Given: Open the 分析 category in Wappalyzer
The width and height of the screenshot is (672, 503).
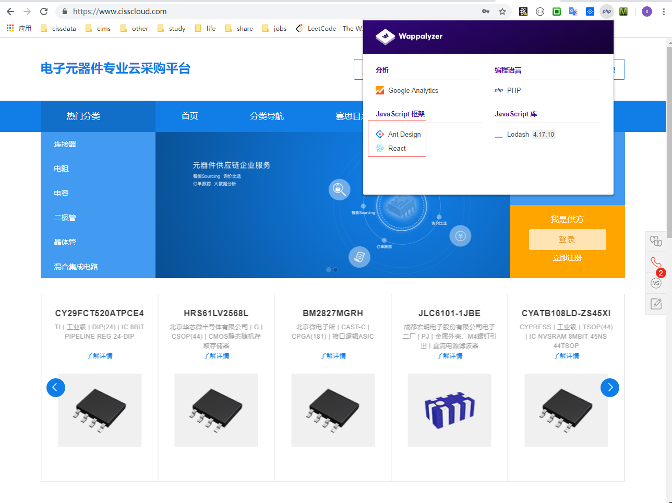Looking at the screenshot, I should [x=382, y=70].
